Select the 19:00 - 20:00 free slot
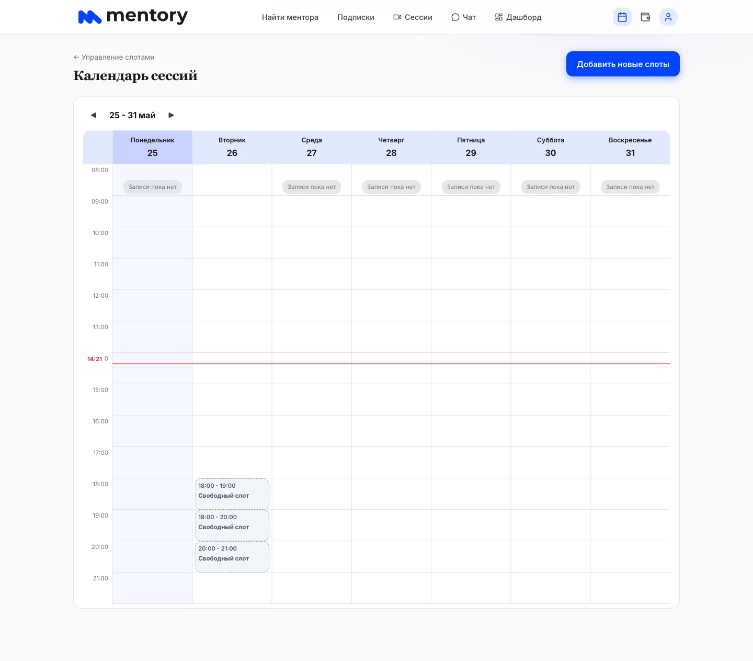Screen dimensions: 753x661 click(x=232, y=525)
